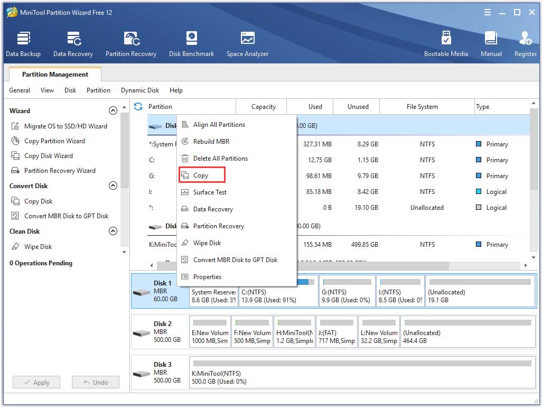542x408 pixels.
Task: Collapse the Convert Disk section
Action: [x=113, y=186]
